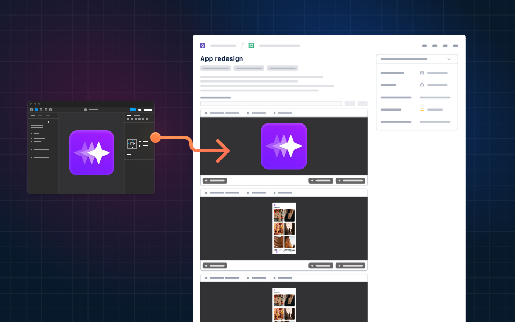The image size is (515, 322).
Task: Expand the details panel chevron
Action: pos(449,59)
